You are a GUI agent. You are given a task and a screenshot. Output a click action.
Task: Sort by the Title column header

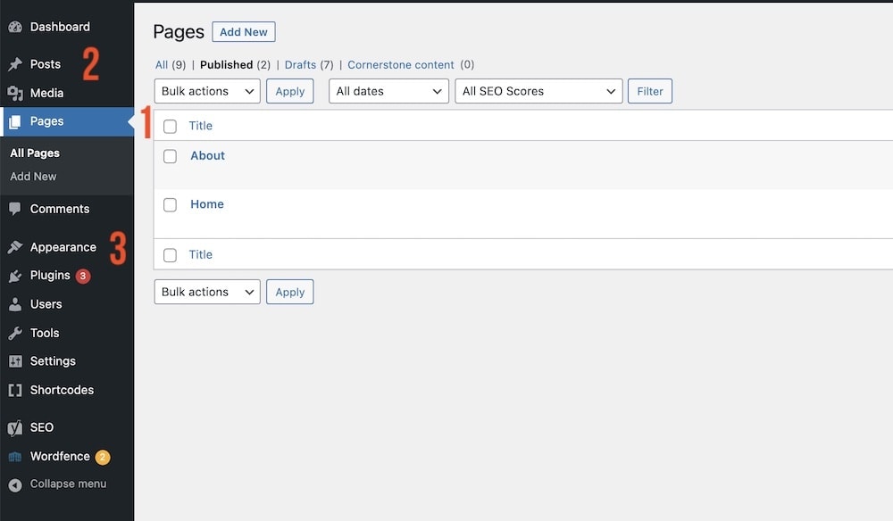(x=200, y=126)
